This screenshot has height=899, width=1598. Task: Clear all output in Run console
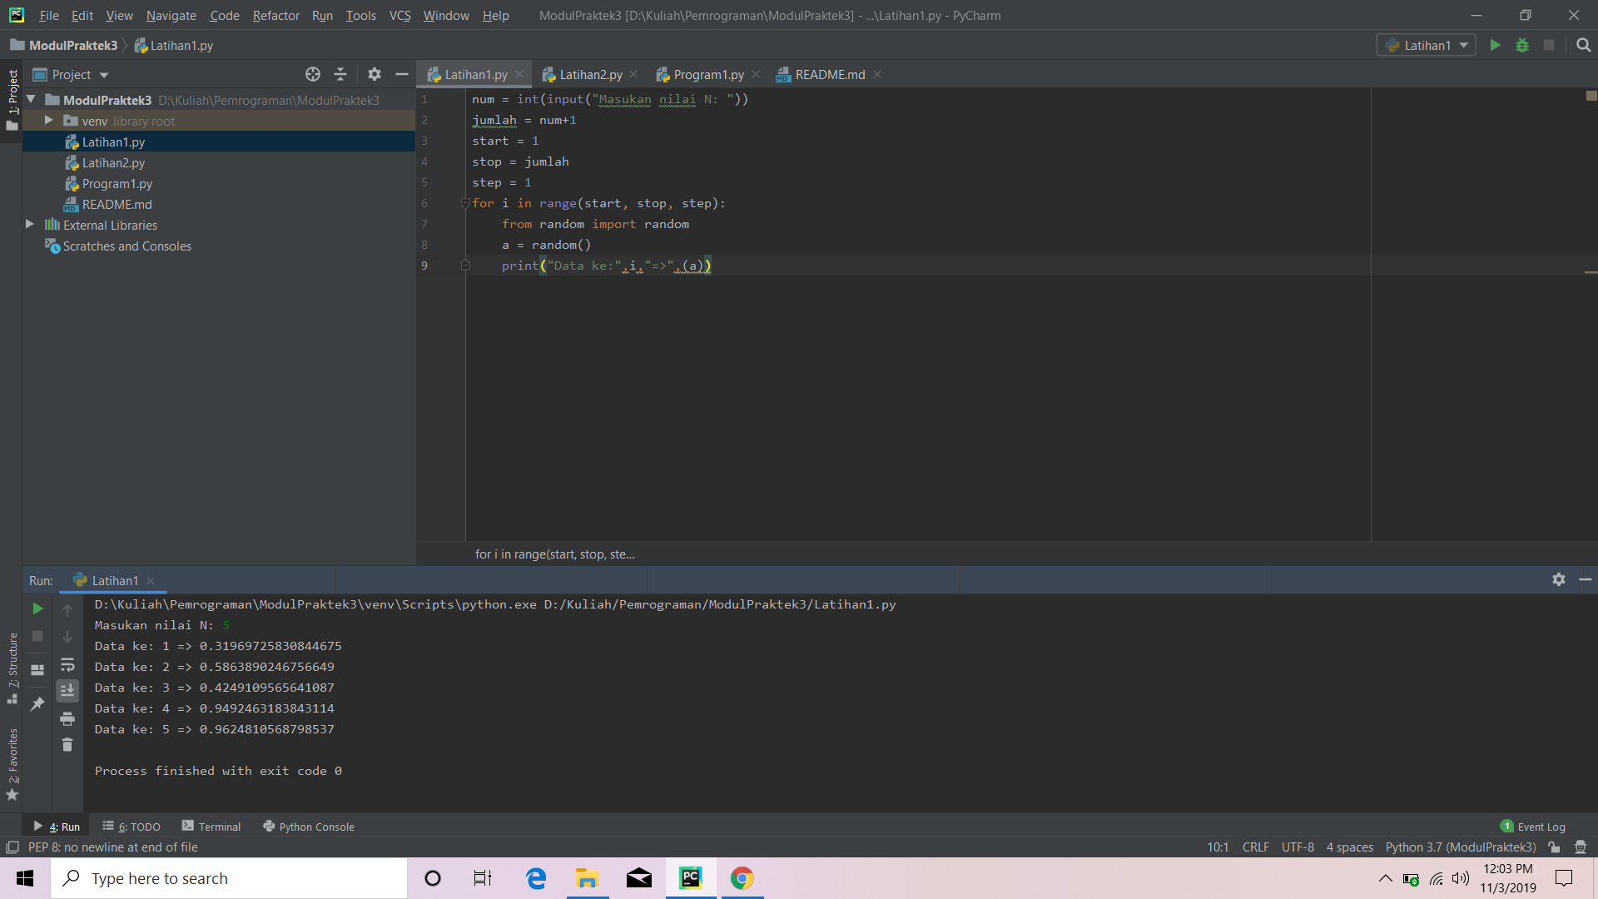point(68,745)
